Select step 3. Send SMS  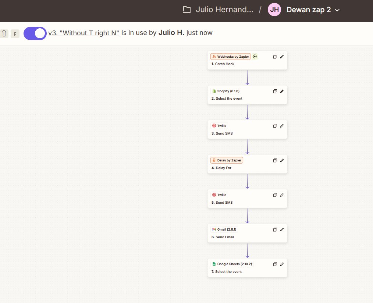(x=248, y=129)
